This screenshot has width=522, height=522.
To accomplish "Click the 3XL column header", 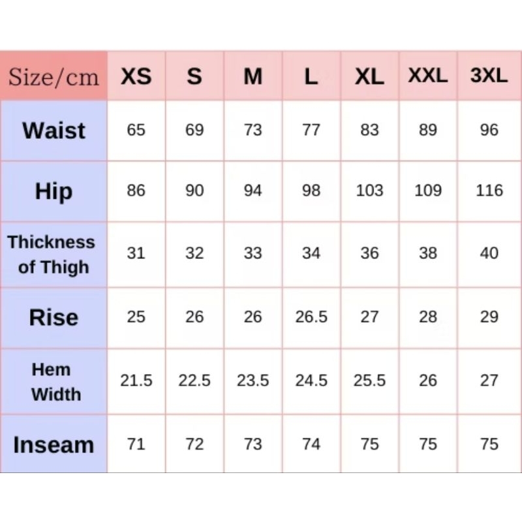I will tap(489, 76).
